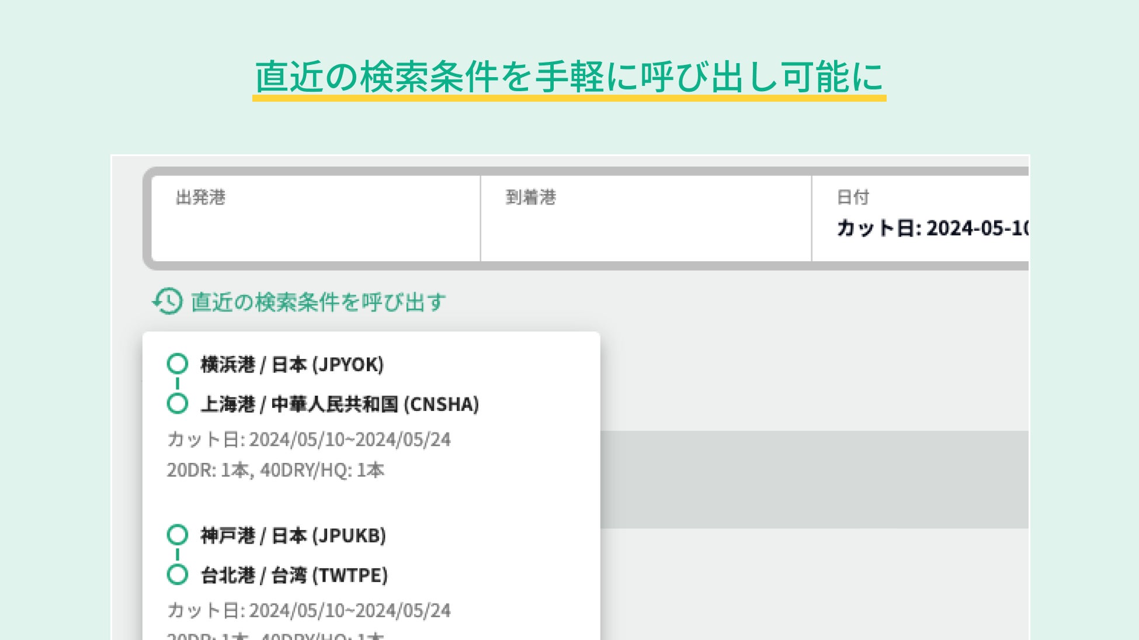Click the 到着港 arrival port field
Screen dimensions: 1139x640
(x=645, y=228)
